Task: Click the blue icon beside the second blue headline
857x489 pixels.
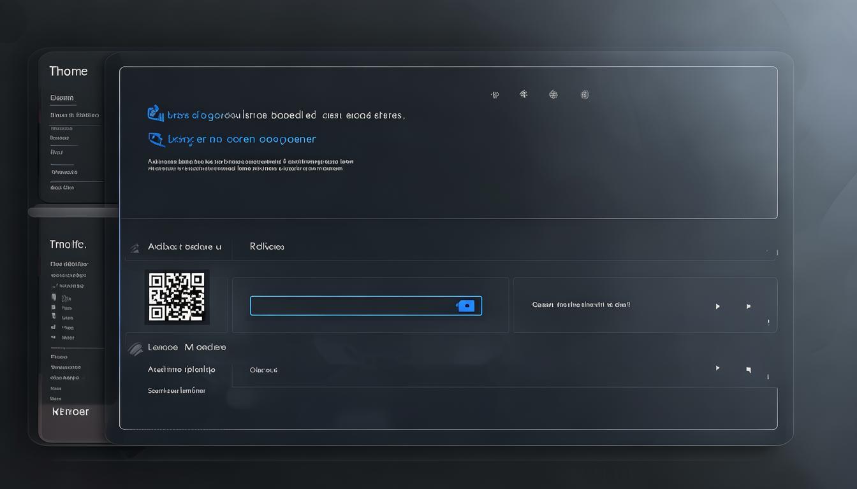Action: (156, 139)
